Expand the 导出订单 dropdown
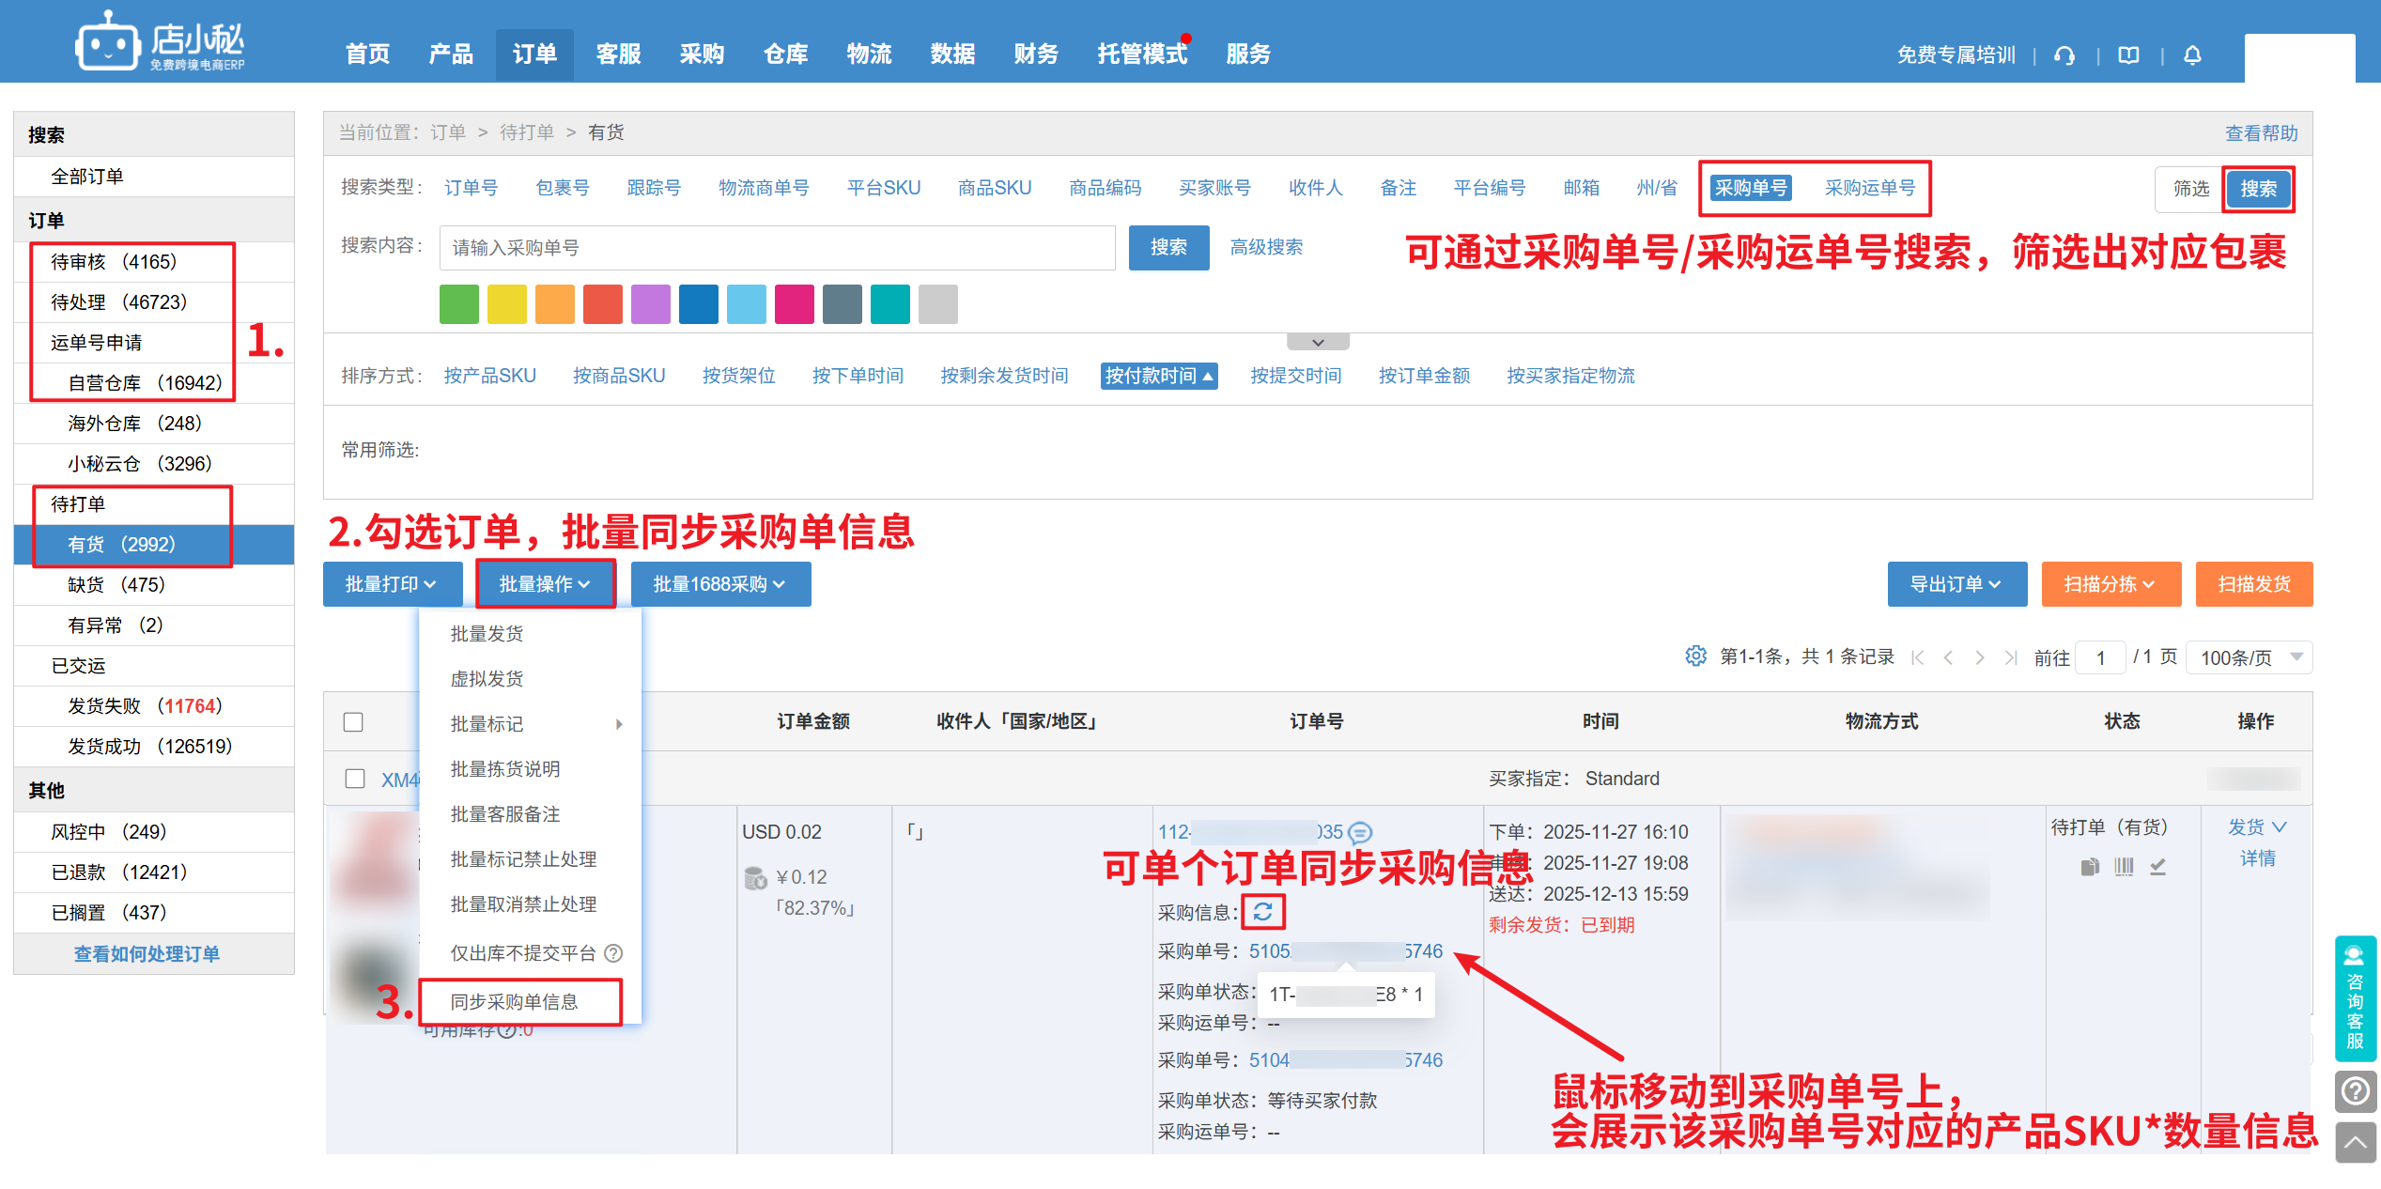This screenshot has height=1189, width=2381. pos(1956,584)
